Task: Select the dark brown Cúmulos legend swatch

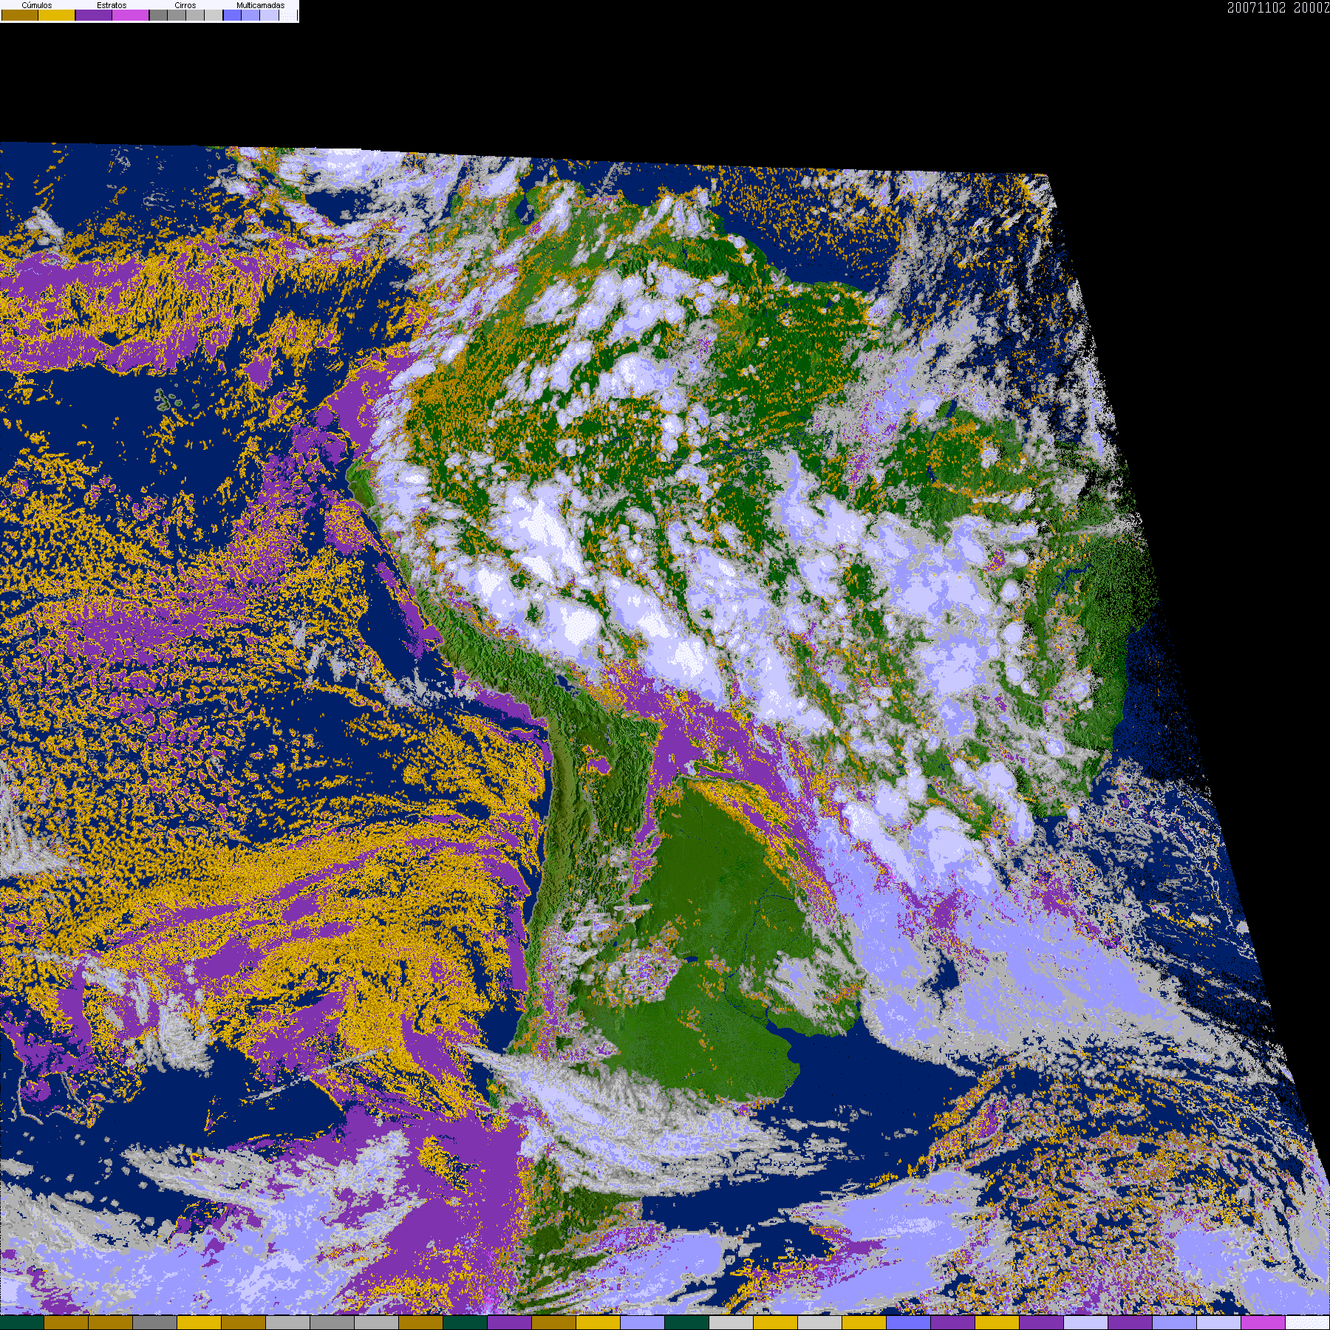Action: [20, 15]
